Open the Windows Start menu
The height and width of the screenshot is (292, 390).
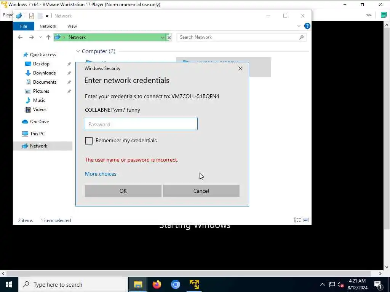[x=9, y=284]
